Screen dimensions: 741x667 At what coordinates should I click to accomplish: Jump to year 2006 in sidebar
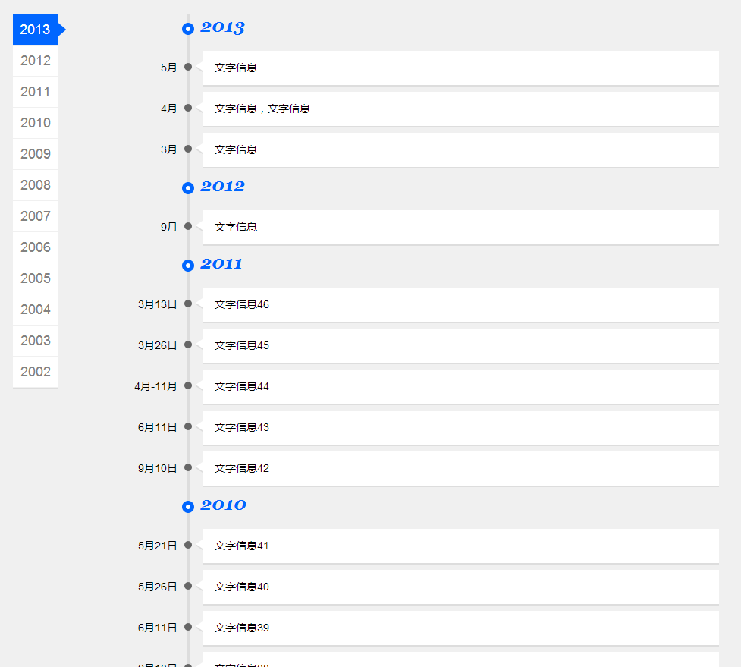coord(36,247)
